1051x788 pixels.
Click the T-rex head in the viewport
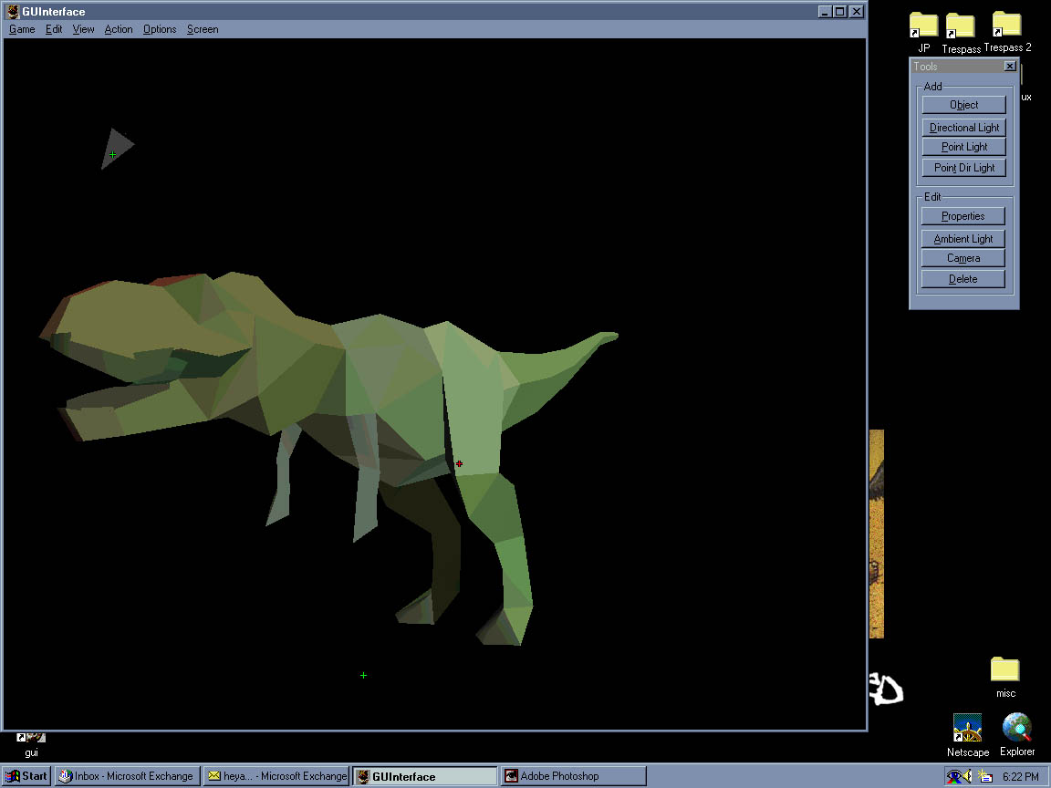pos(148,348)
